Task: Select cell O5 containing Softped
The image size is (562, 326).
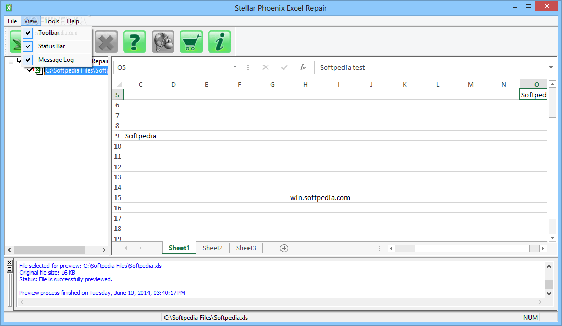Action: pyautogui.click(x=533, y=95)
